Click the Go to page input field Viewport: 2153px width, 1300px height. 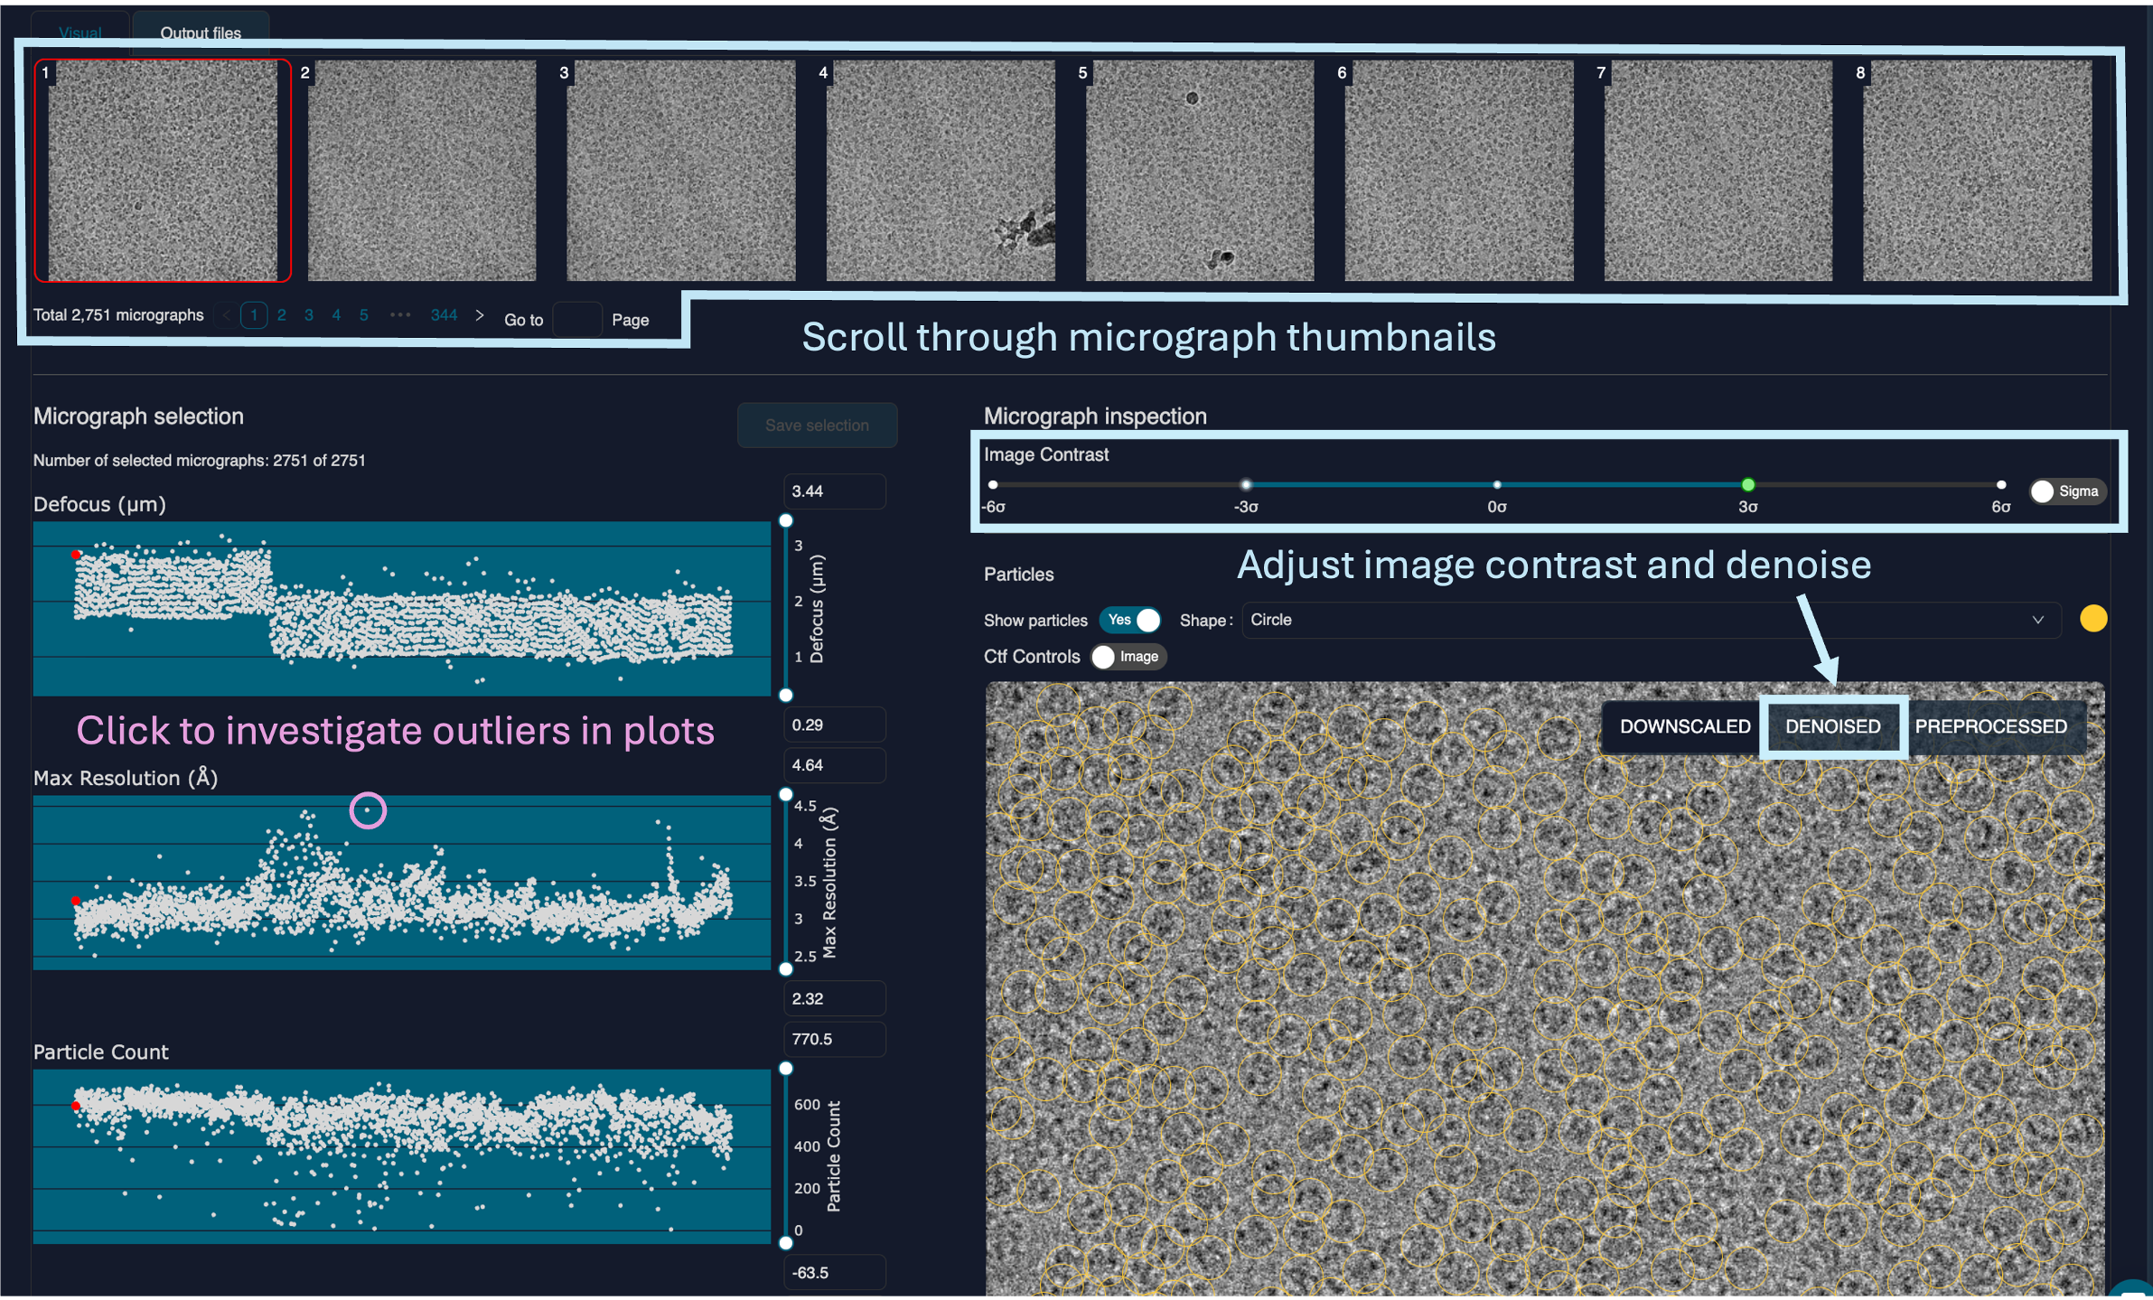pyautogui.click(x=576, y=320)
